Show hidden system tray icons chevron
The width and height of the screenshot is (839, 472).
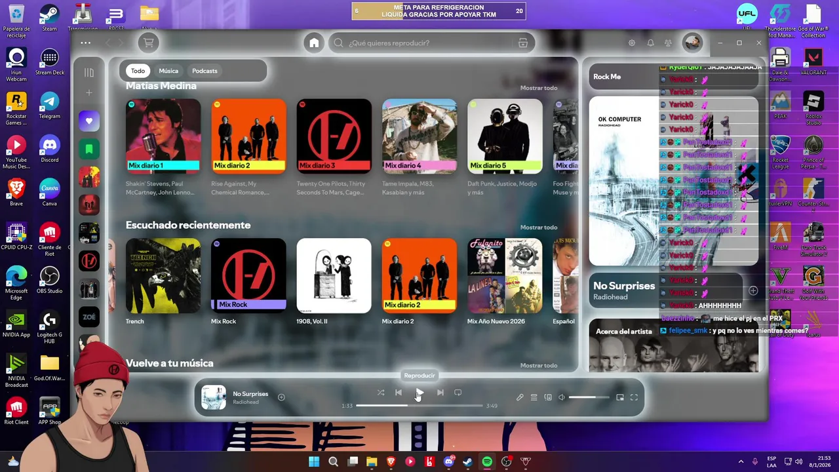point(741,462)
